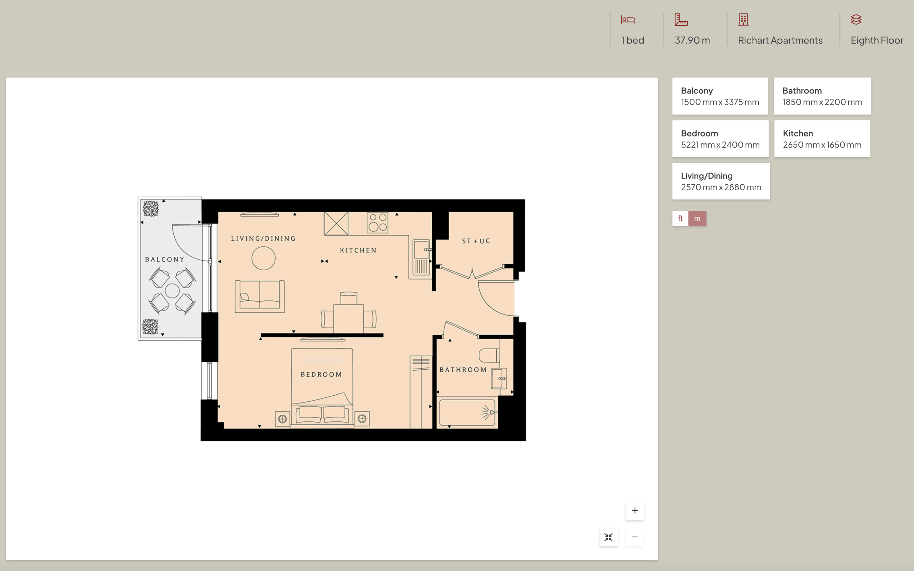Screen dimensions: 914x571
Task: Click the BATHROOM label on floor plan
Action: coord(463,370)
